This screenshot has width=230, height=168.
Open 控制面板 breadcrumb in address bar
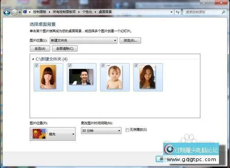40,12
